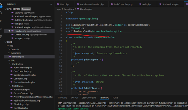Switch to the AuthServiceProvider.php editor tab
This screenshot has width=188, height=110.
click(92, 4)
